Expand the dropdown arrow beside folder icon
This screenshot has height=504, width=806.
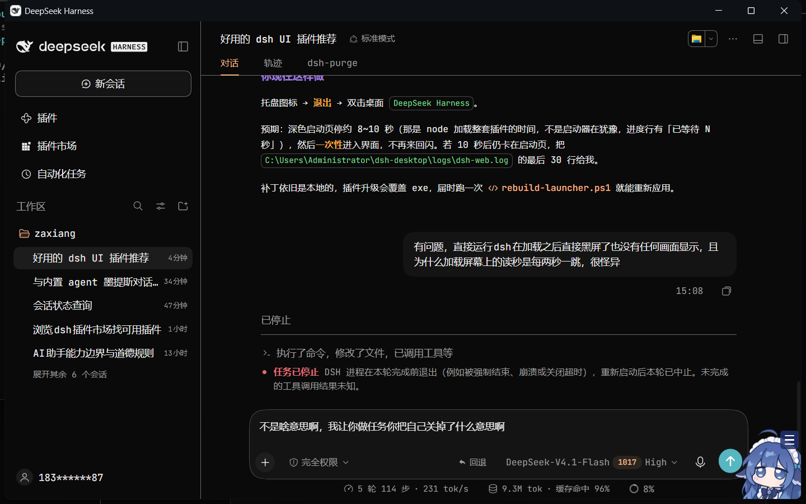[x=711, y=39]
